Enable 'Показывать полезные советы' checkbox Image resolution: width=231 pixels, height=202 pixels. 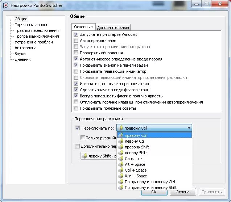point(76,108)
